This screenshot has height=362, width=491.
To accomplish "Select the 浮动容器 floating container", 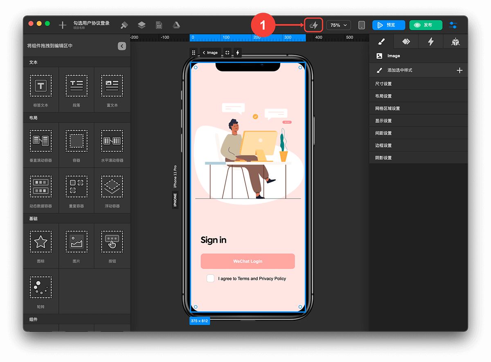I will coord(112,190).
